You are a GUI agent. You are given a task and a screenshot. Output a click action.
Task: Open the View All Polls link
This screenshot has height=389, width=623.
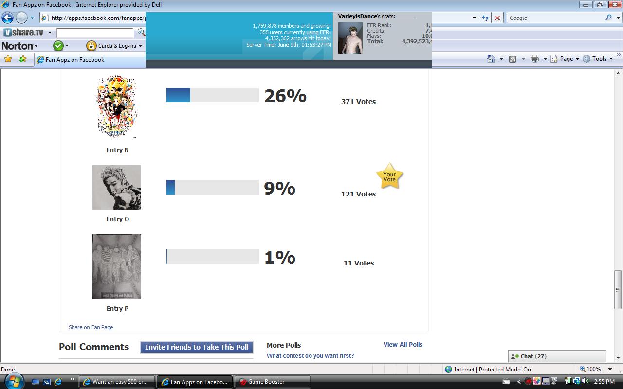click(x=403, y=344)
